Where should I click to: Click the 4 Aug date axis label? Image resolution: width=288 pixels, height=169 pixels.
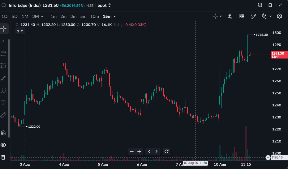pos(64,164)
